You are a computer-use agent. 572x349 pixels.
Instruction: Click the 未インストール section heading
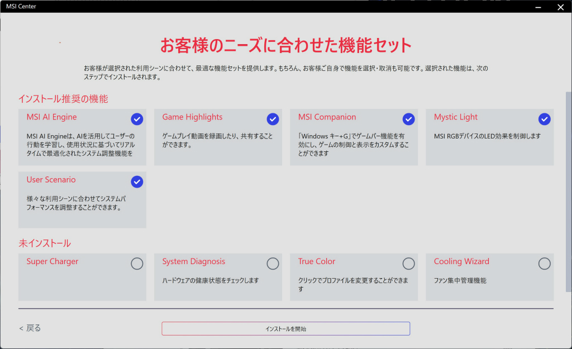pos(45,243)
